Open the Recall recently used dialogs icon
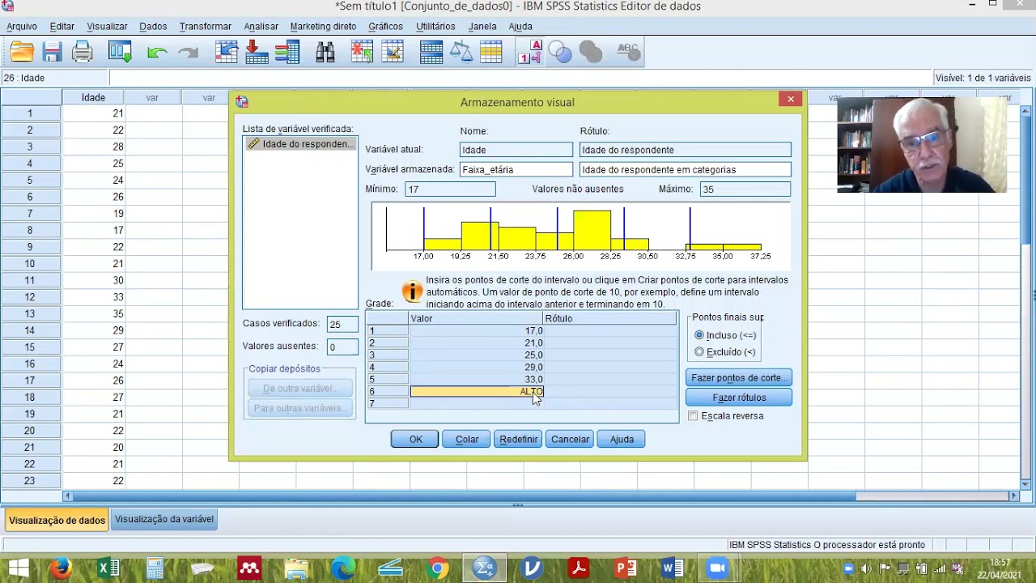 121,53
